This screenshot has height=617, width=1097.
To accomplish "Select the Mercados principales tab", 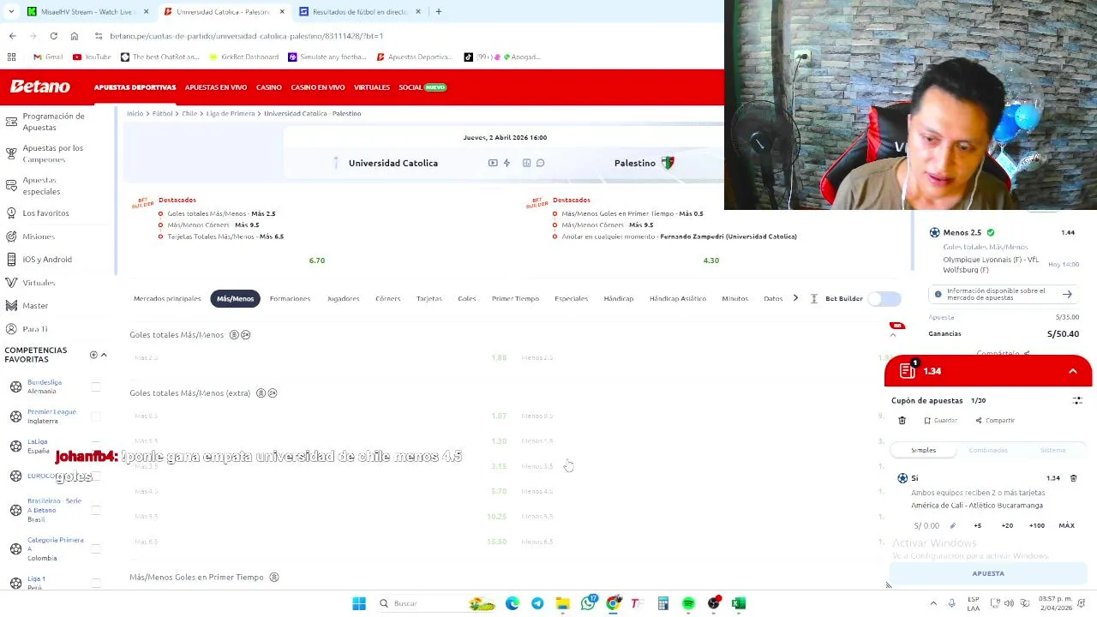I will [167, 298].
